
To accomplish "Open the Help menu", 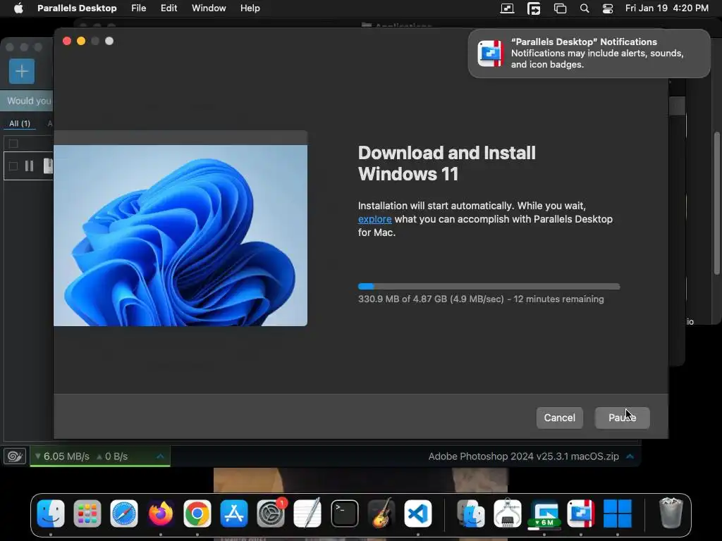I will coord(250,8).
